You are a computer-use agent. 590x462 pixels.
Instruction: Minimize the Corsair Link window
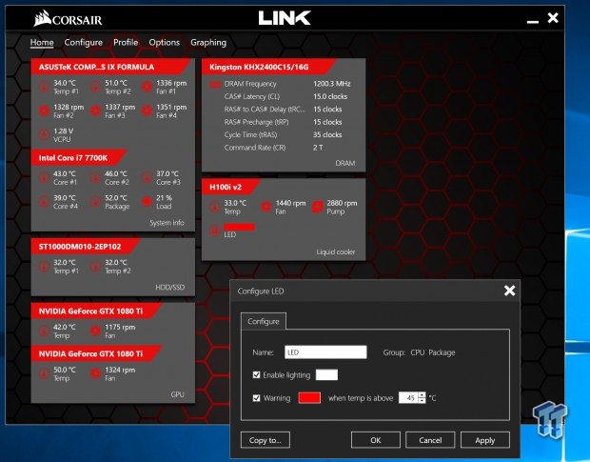point(533,21)
